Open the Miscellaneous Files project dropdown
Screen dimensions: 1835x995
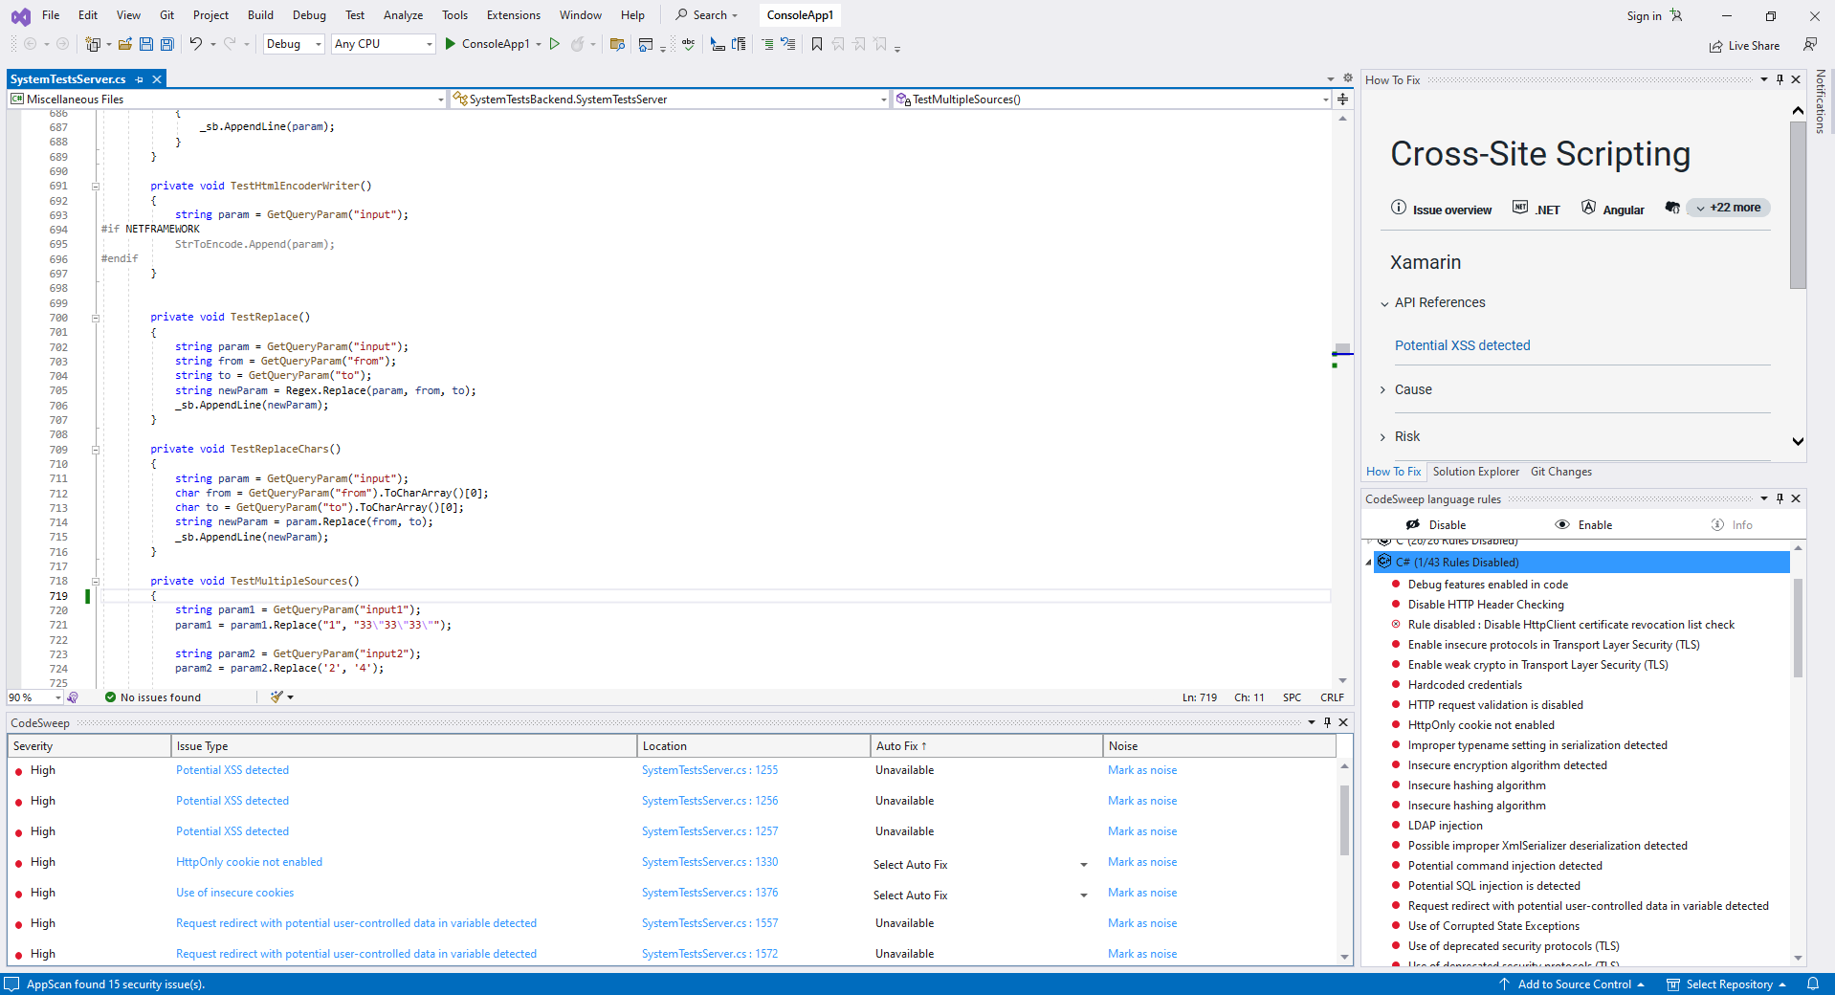[228, 99]
